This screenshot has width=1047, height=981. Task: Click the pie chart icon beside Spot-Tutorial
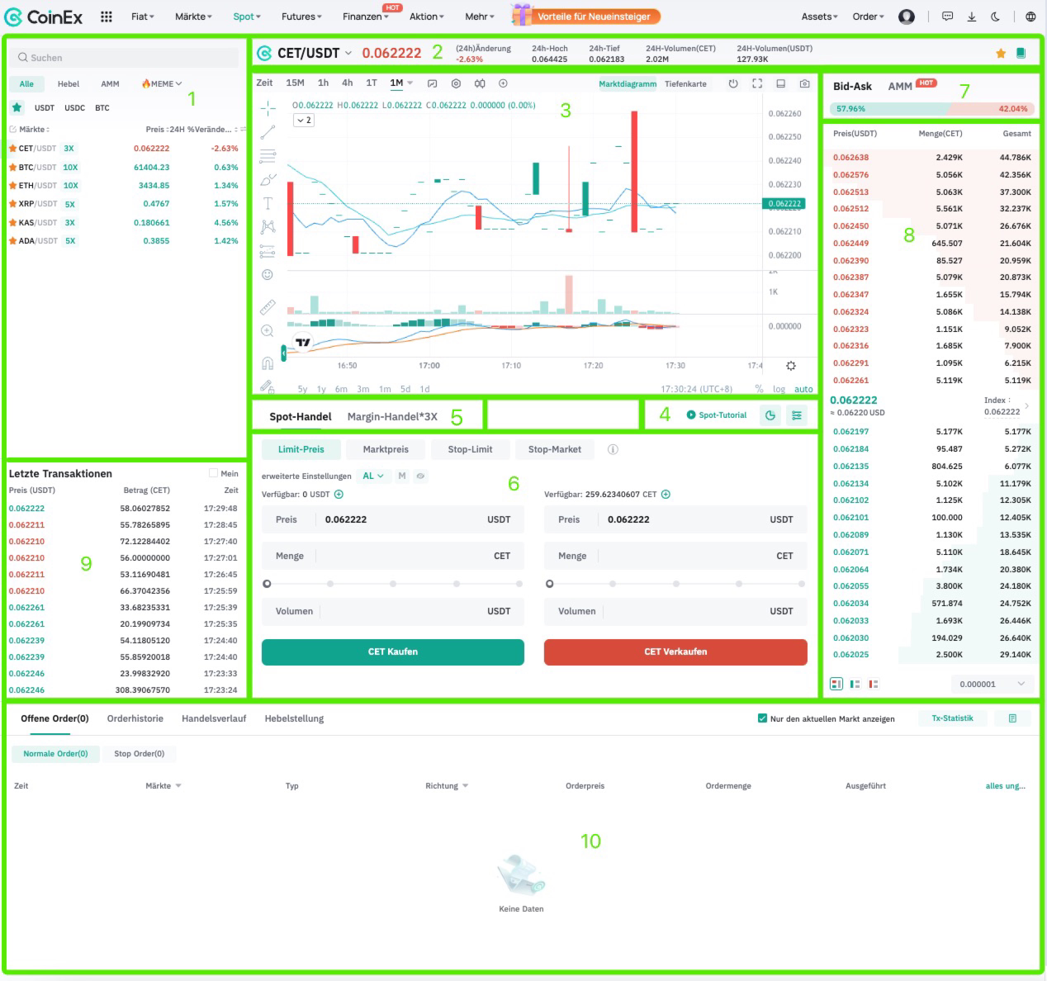[770, 415]
